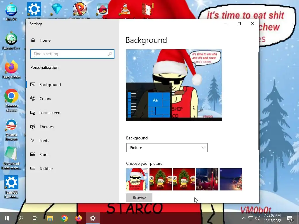Select the VLC cone desktop icon
The width and height of the screenshot is (299, 224).
[x=125, y=9]
